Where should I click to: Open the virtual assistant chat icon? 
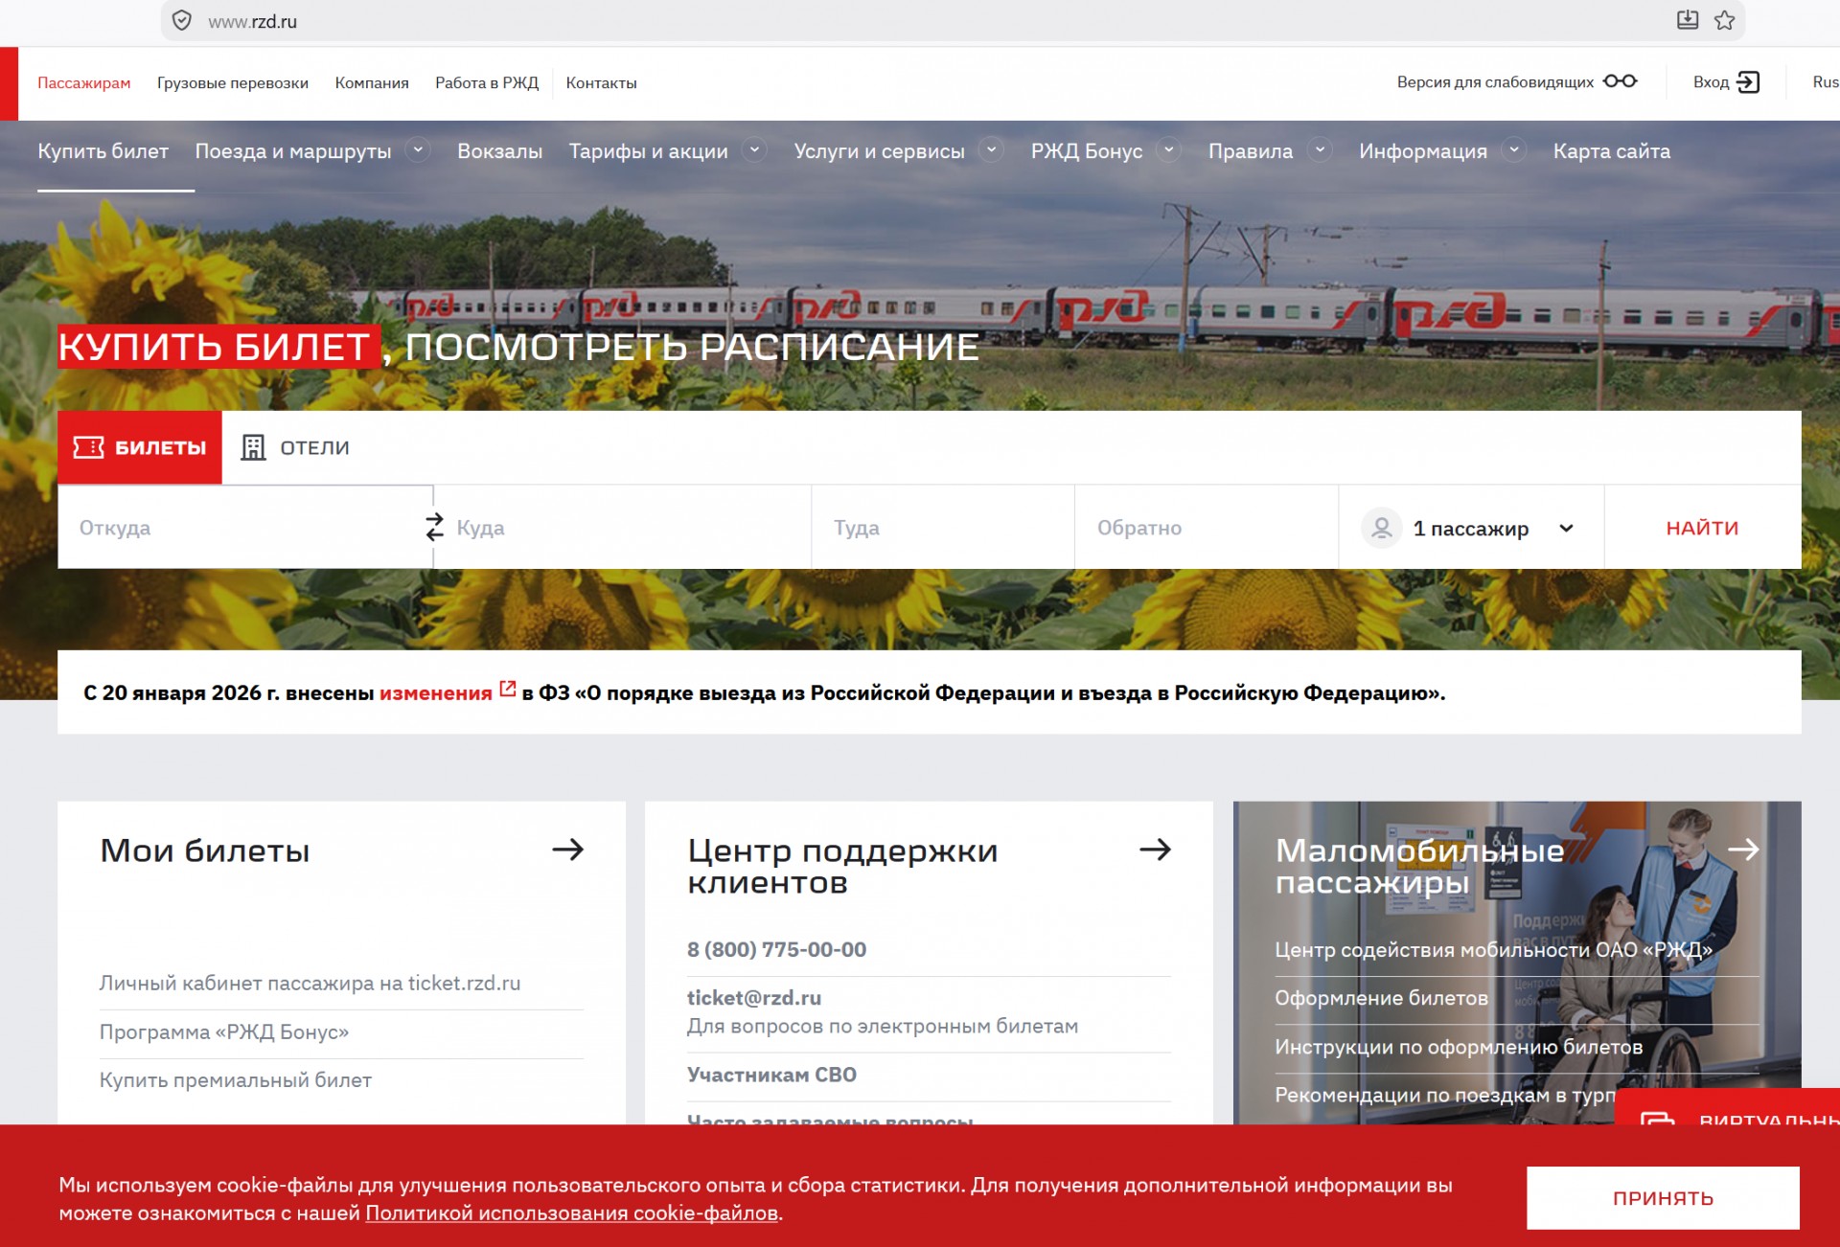(x=1658, y=1118)
